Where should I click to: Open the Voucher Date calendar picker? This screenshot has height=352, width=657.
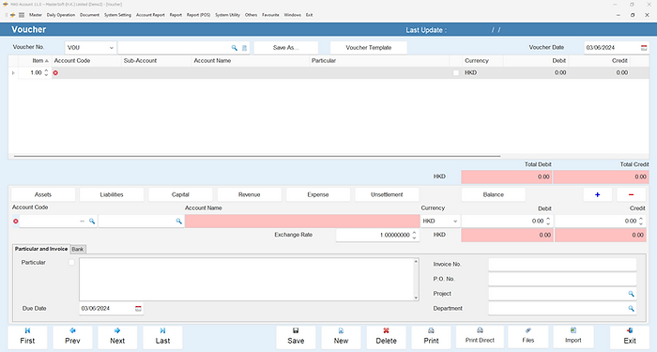pos(644,48)
